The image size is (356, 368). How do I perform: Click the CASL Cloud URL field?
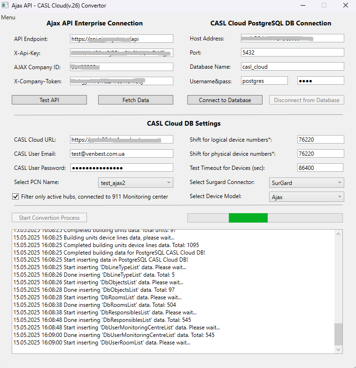(122, 139)
